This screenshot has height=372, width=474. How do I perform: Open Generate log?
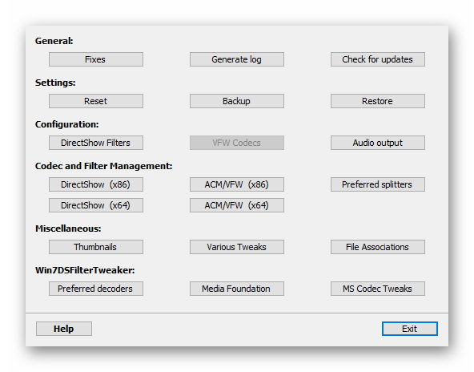[x=237, y=59]
